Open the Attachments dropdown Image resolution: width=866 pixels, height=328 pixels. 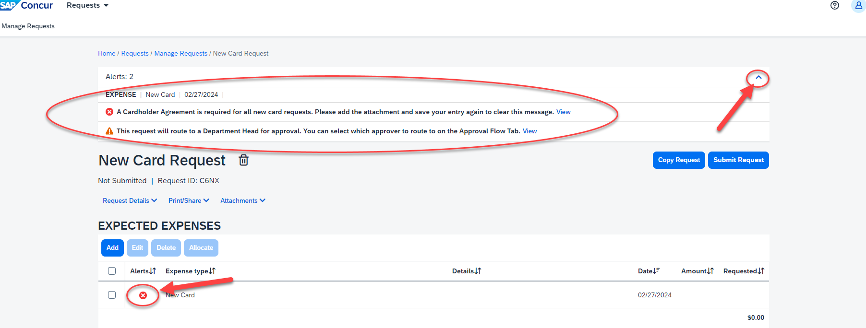point(242,200)
